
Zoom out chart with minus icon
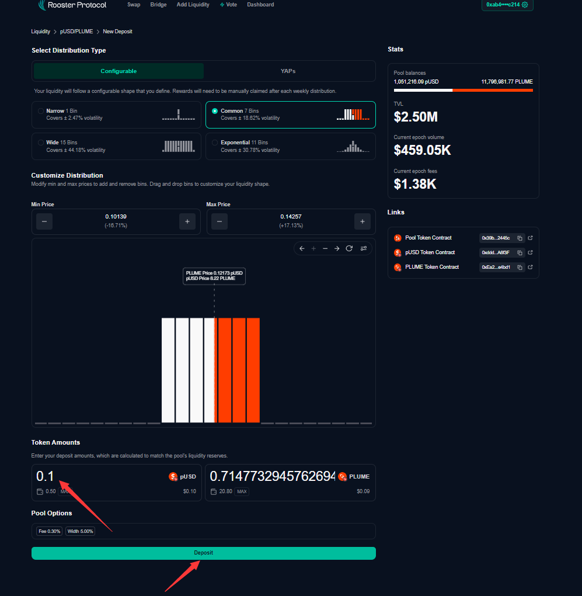tap(325, 248)
